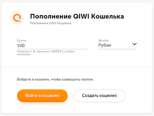Click the Войдите в кошелек prompt text
The image size is (154, 116).
(x=55, y=79)
